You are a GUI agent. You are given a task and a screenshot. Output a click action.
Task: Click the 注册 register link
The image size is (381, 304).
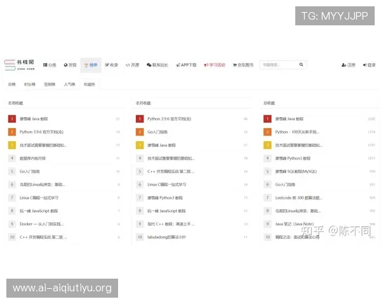tap(349, 65)
